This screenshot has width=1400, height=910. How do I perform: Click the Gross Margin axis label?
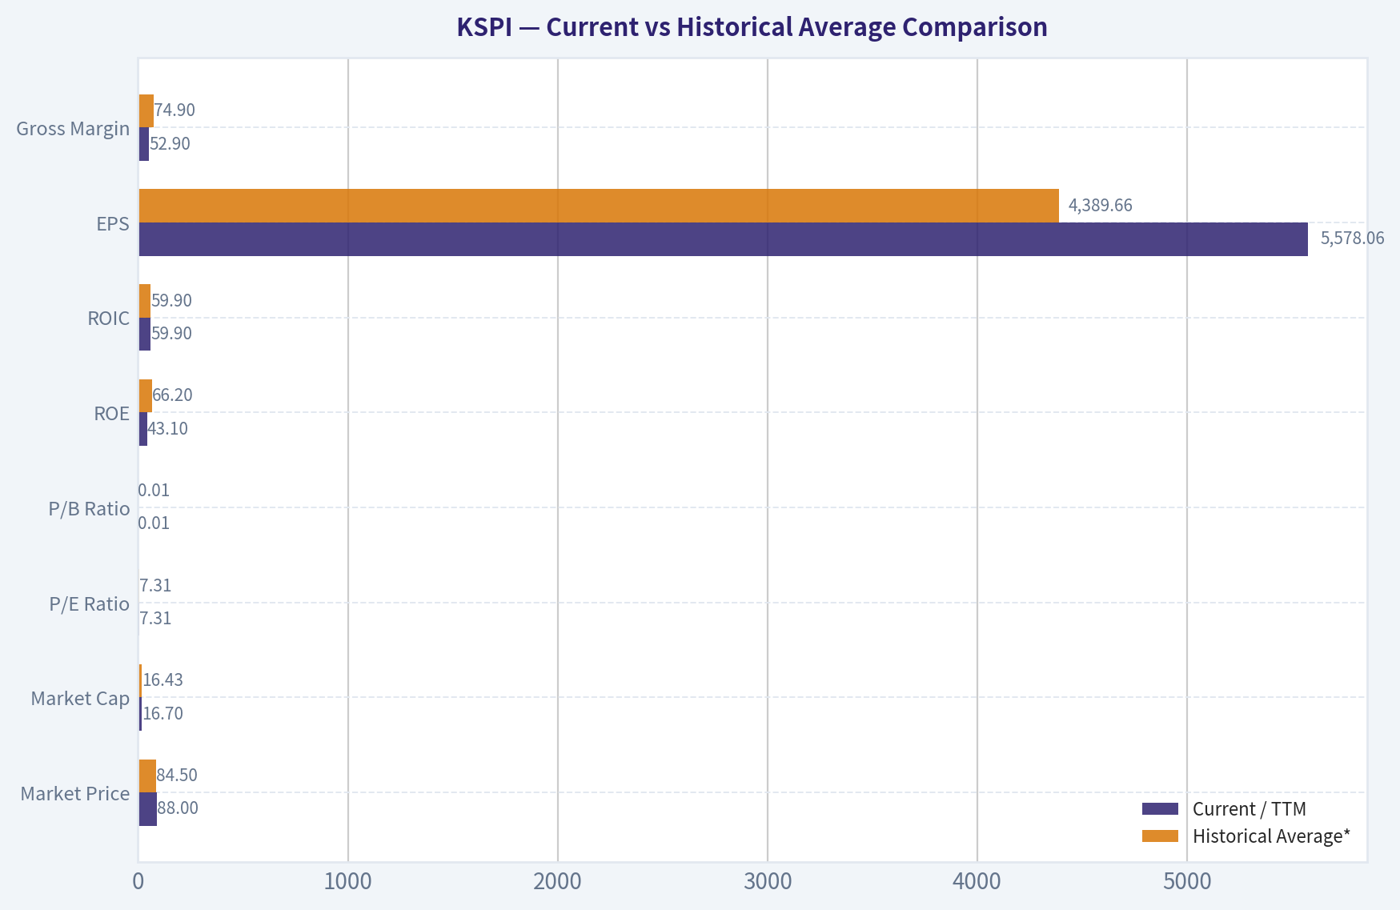pyautogui.click(x=73, y=129)
